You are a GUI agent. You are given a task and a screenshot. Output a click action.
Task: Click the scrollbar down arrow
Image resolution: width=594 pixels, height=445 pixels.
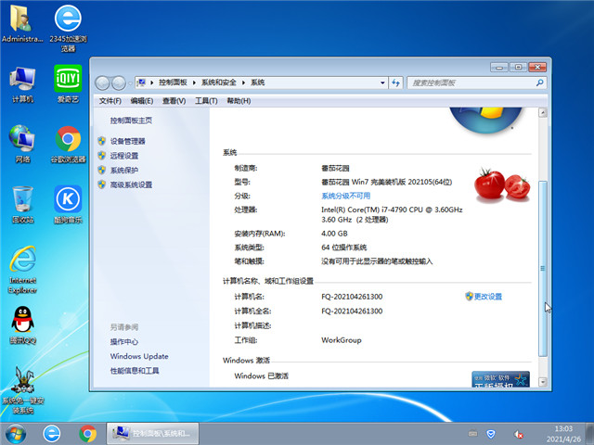(x=542, y=382)
